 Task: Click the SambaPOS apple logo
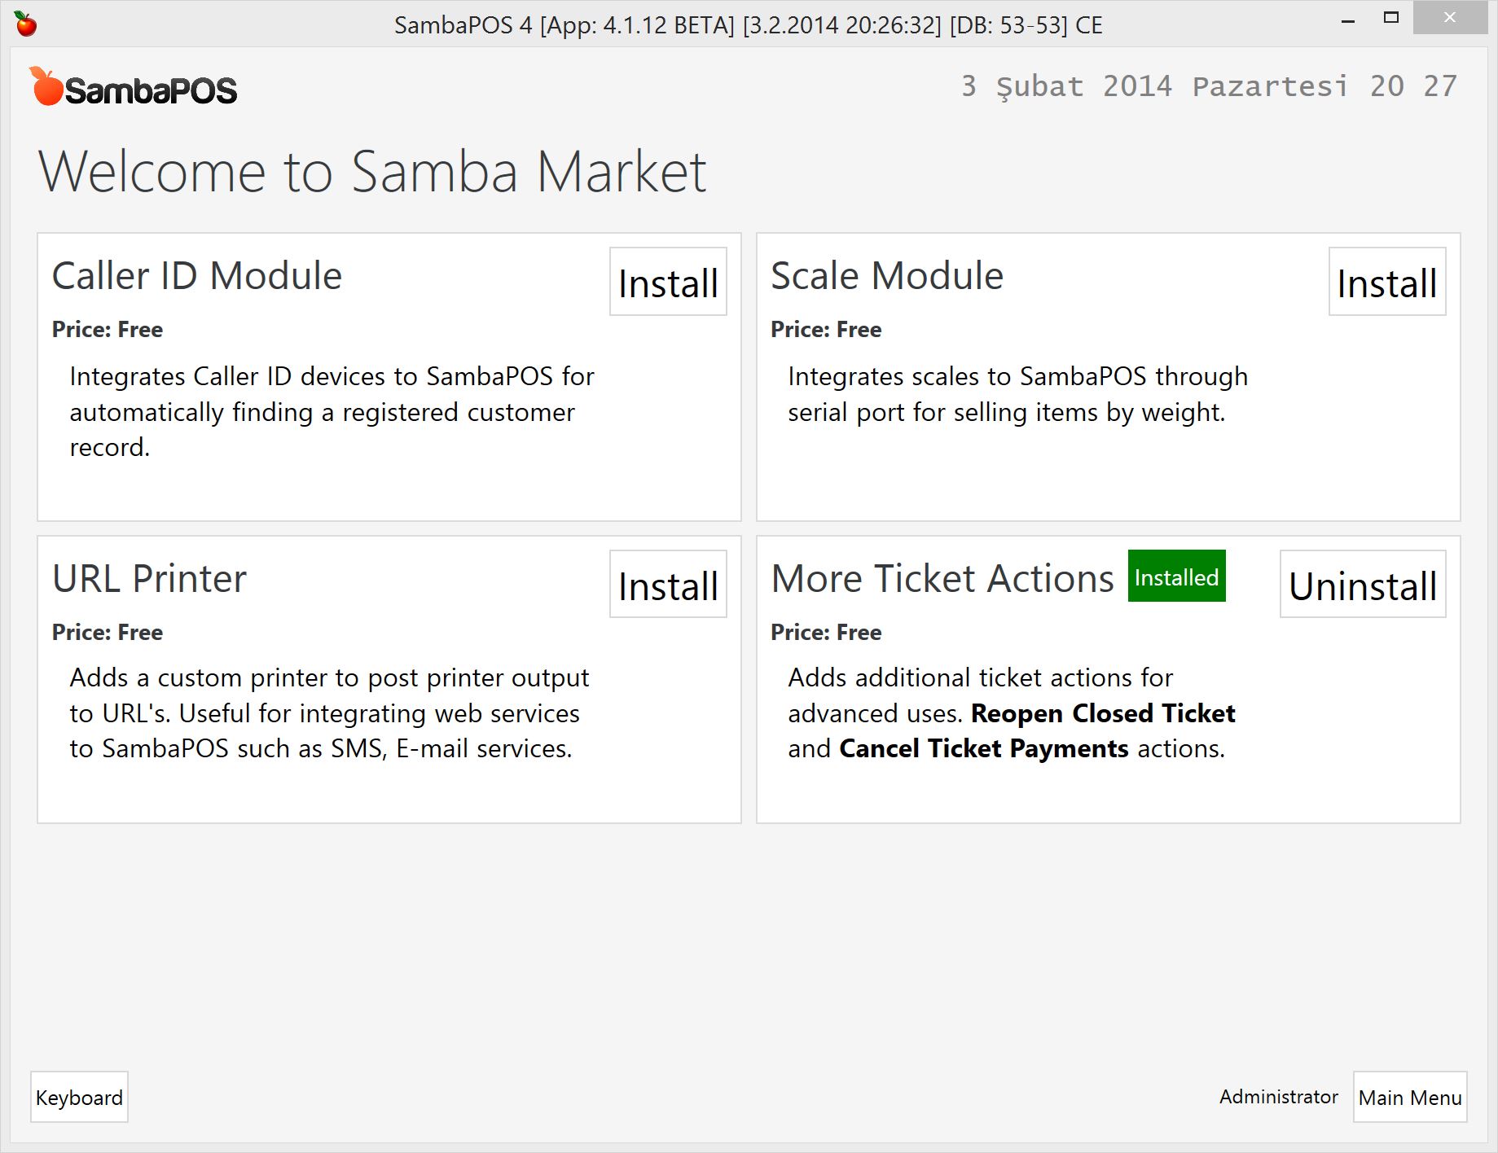47,87
